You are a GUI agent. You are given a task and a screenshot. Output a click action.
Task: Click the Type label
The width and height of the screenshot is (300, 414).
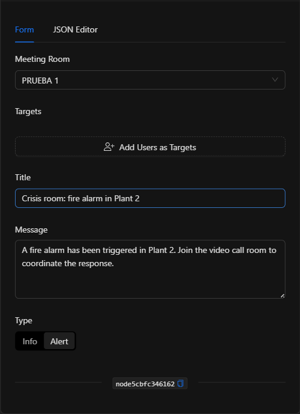click(24, 320)
